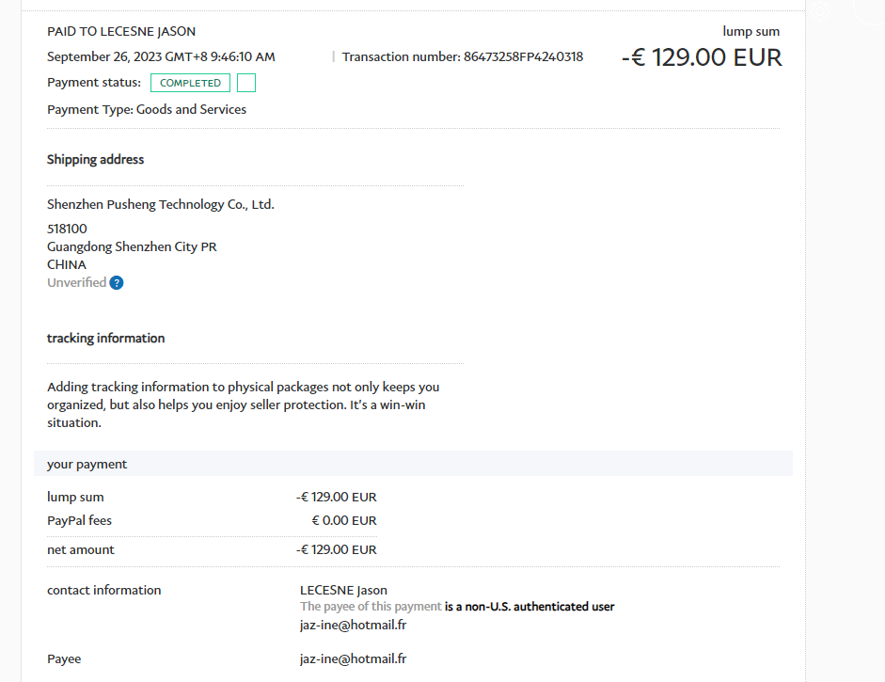Click 'The payee of this payment' gray text
The height and width of the screenshot is (682, 885).
(371, 607)
